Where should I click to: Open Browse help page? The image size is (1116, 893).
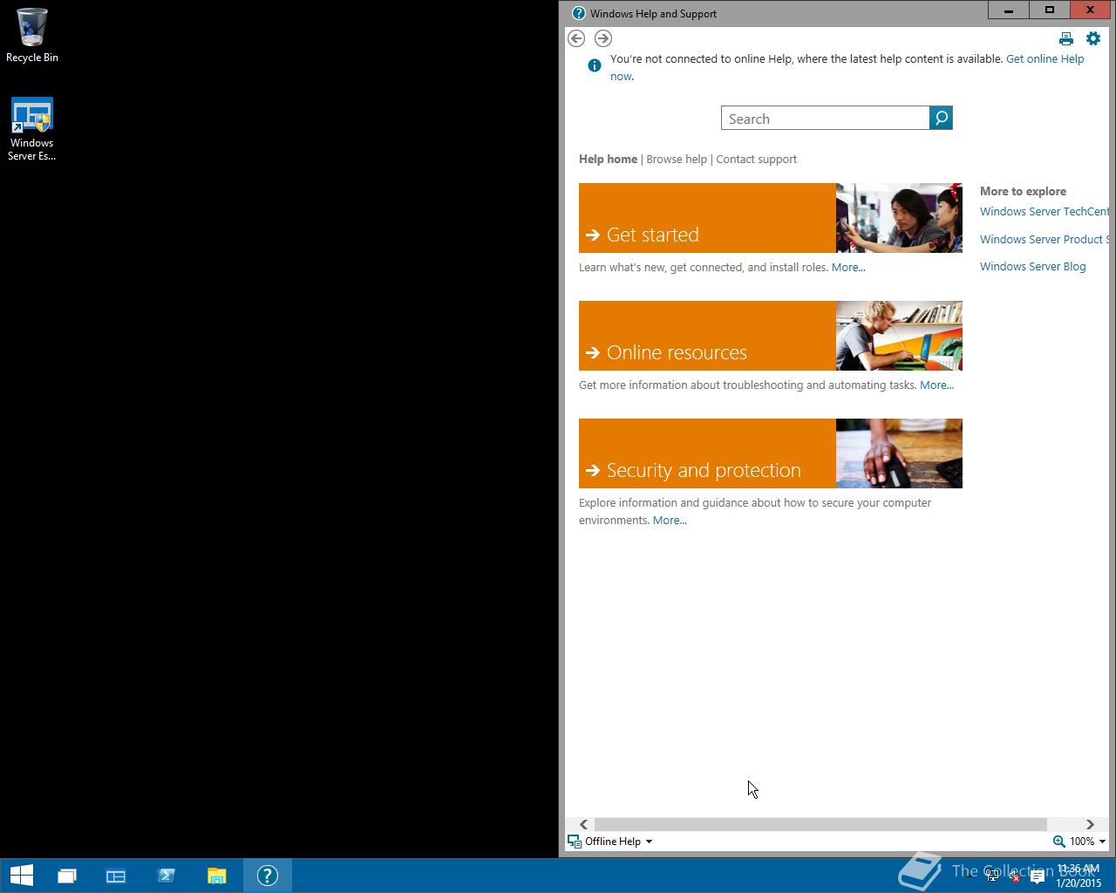click(x=677, y=159)
